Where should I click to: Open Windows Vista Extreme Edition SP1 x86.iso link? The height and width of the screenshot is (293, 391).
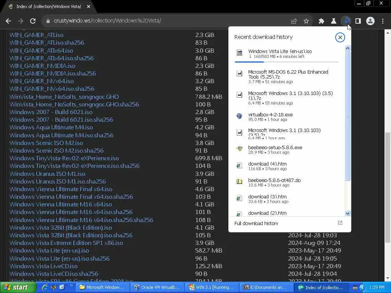66,243
